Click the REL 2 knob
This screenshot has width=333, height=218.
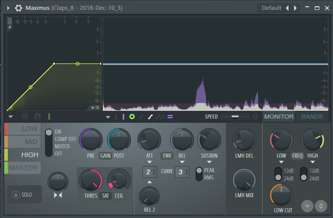(x=149, y=196)
